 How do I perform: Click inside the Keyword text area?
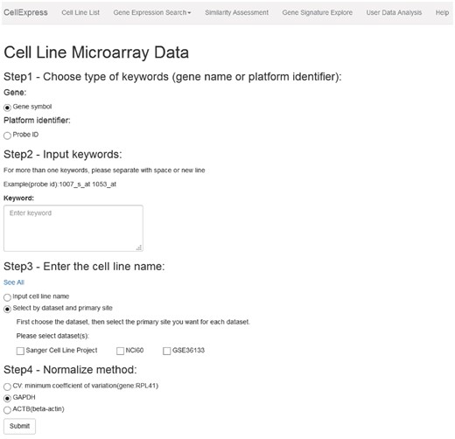click(x=73, y=228)
